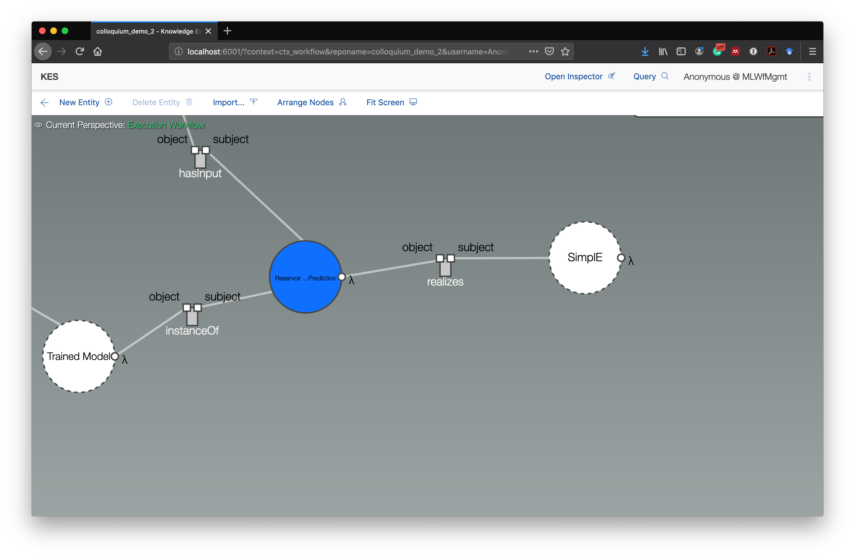
Task: Open a new browser tab
Action: [x=227, y=31]
